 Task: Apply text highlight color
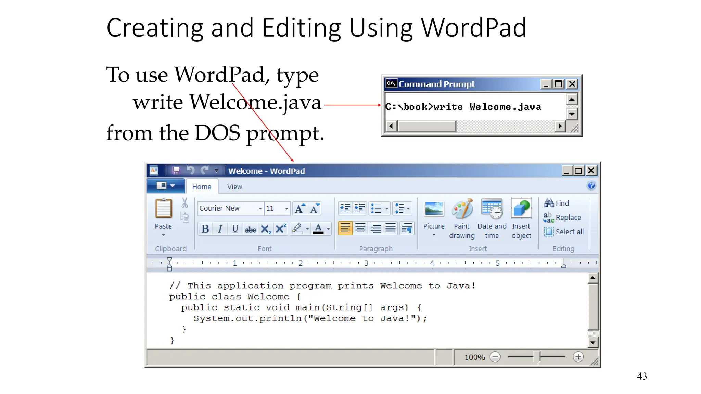(x=297, y=229)
